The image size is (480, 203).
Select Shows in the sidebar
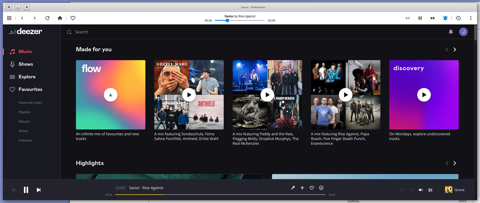(26, 64)
